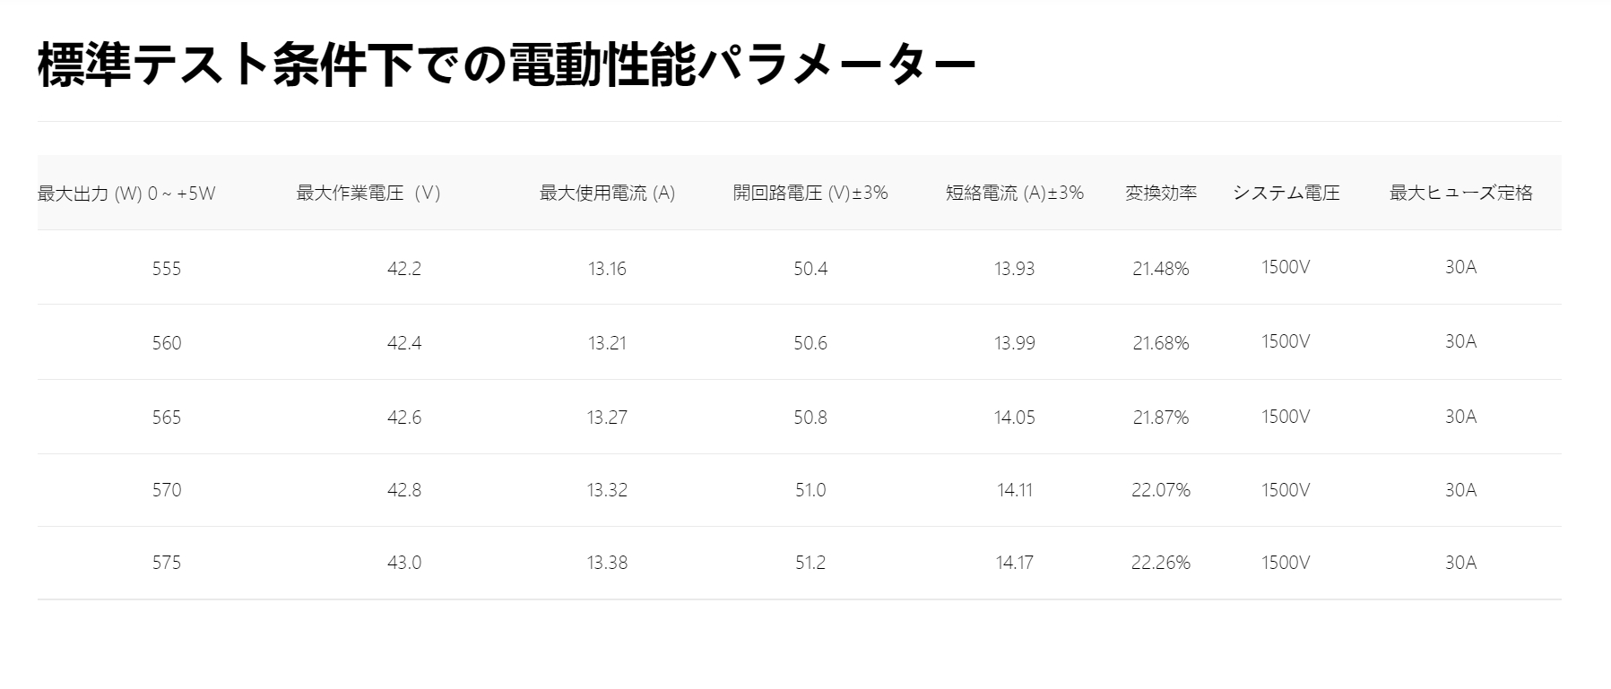This screenshot has height=689, width=1611.
Task: Click the 最大作業電圧 (V) column header
Action: pyautogui.click(x=368, y=193)
